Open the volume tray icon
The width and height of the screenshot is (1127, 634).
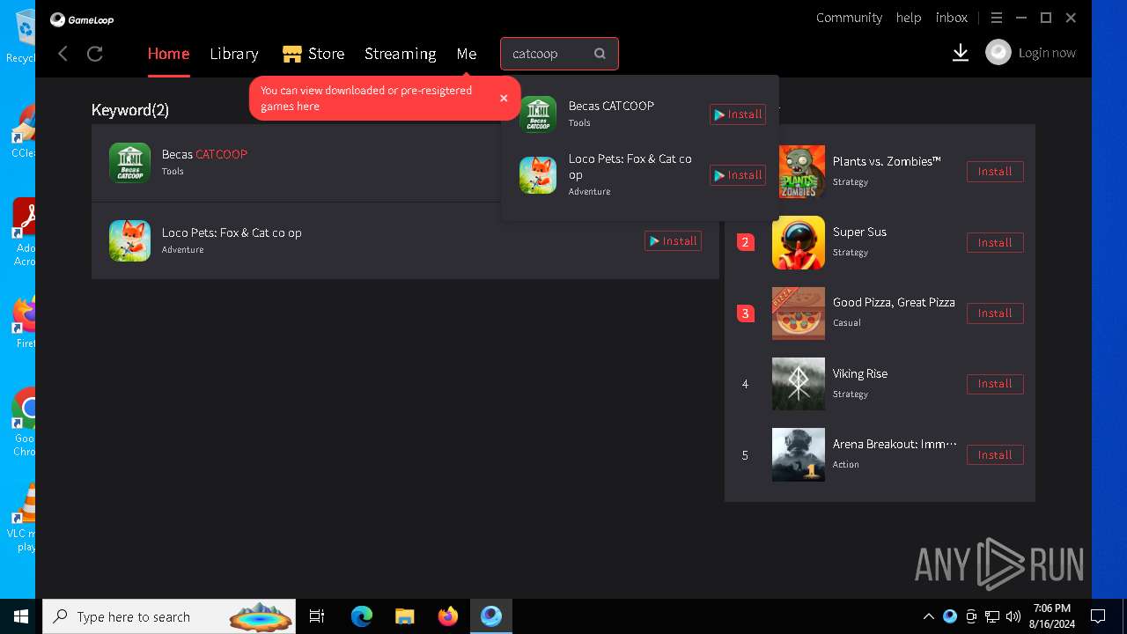tap(1013, 616)
